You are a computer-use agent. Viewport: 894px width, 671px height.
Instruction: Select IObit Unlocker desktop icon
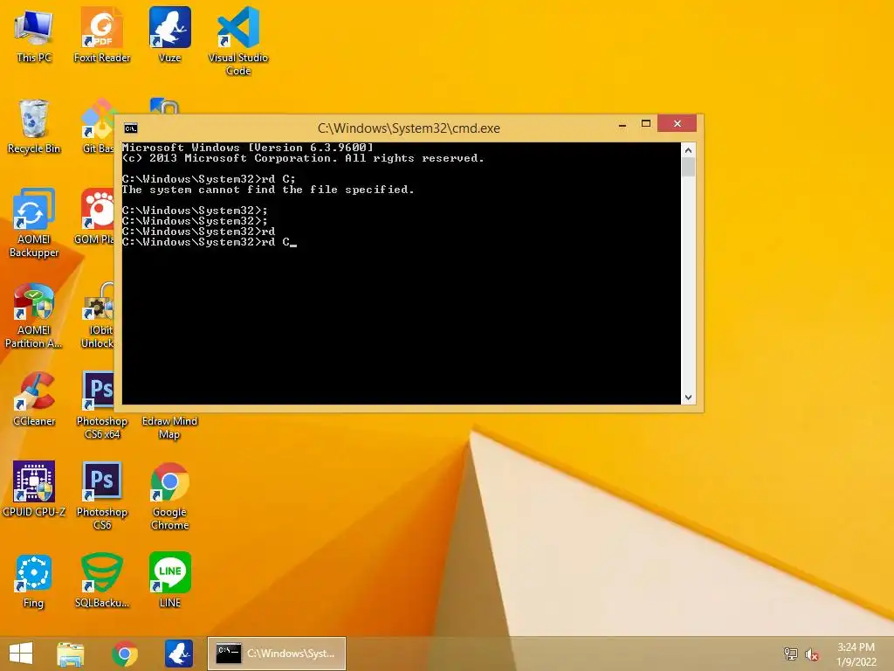pyautogui.click(x=98, y=315)
